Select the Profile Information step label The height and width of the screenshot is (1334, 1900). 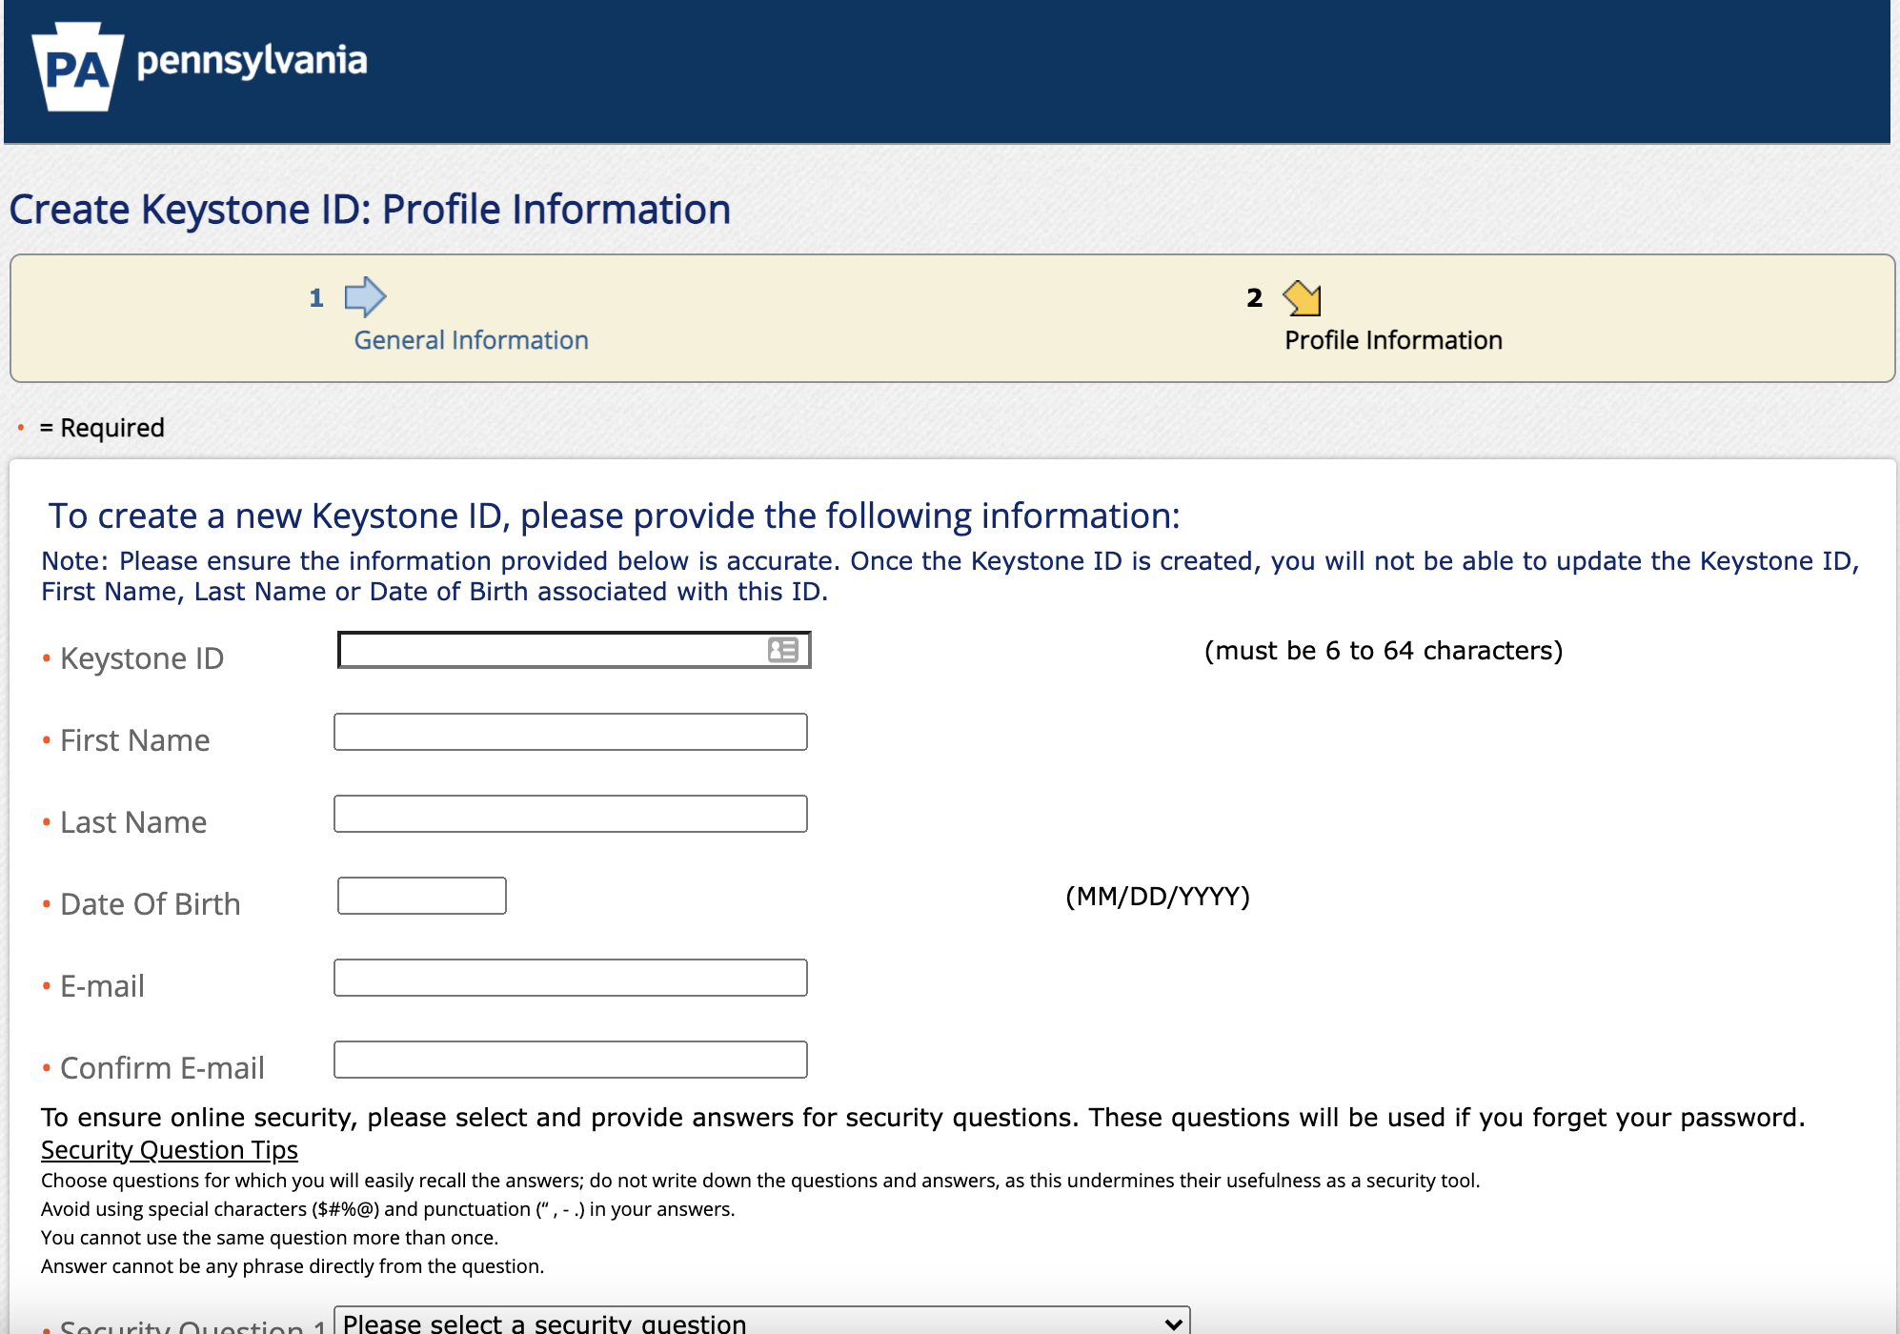tap(1393, 340)
